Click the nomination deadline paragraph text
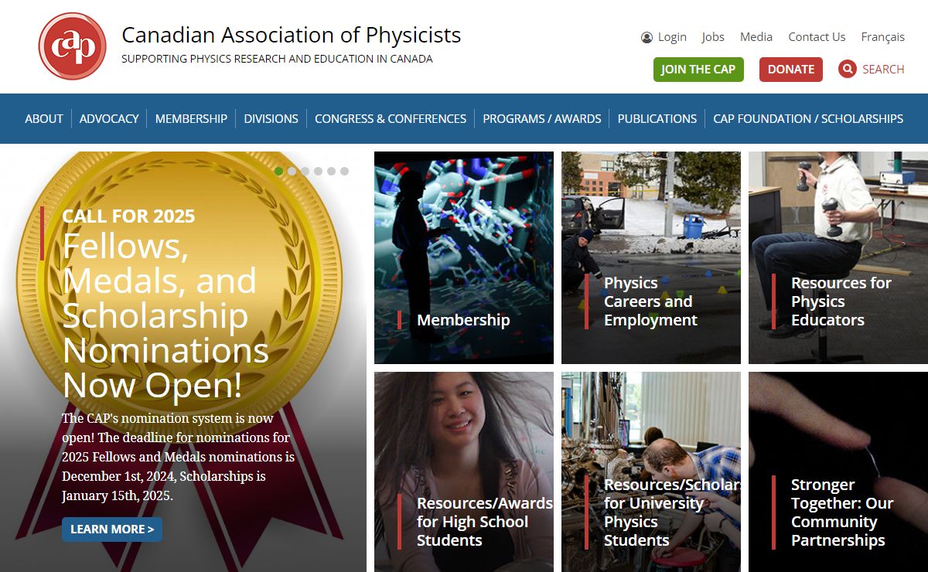Screen dimensions: 928x572 coord(178,457)
